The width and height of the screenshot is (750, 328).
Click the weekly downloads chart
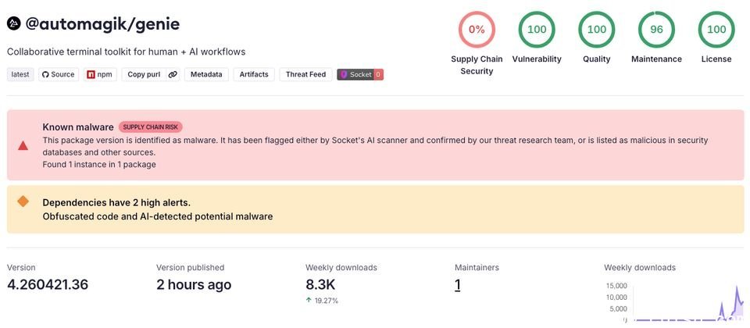pyautogui.click(x=687, y=301)
